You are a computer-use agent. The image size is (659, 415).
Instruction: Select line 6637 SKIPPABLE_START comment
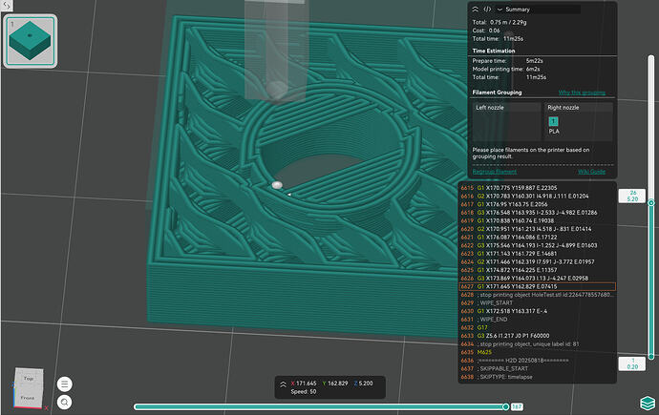537,368
